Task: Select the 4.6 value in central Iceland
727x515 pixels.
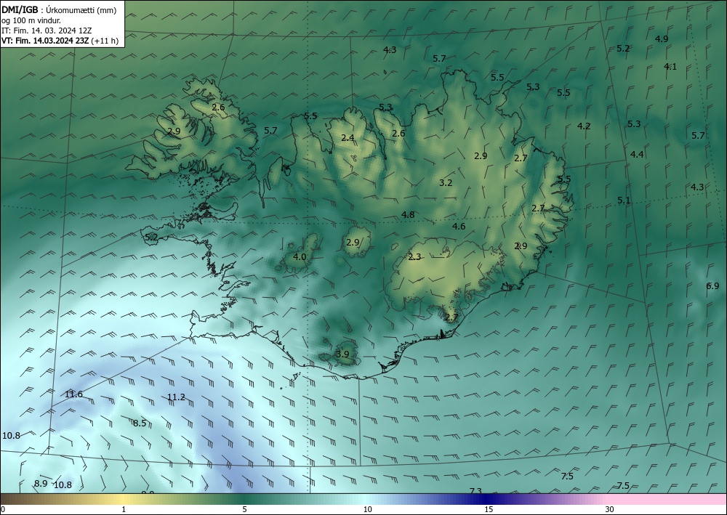Action: pos(459,227)
